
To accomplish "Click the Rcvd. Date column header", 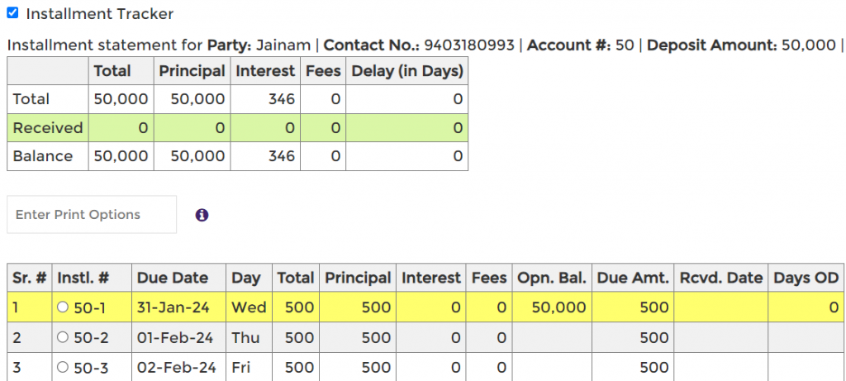I will click(720, 278).
